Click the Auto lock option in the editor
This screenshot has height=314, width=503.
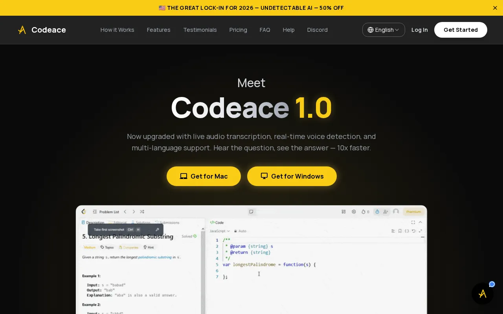click(240, 231)
